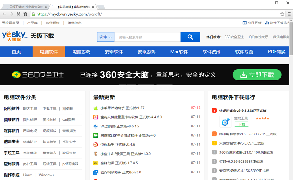This screenshot has width=293, height=180.
Task: Click hot search QQ游戏大厅 link
Action: click(259, 37)
